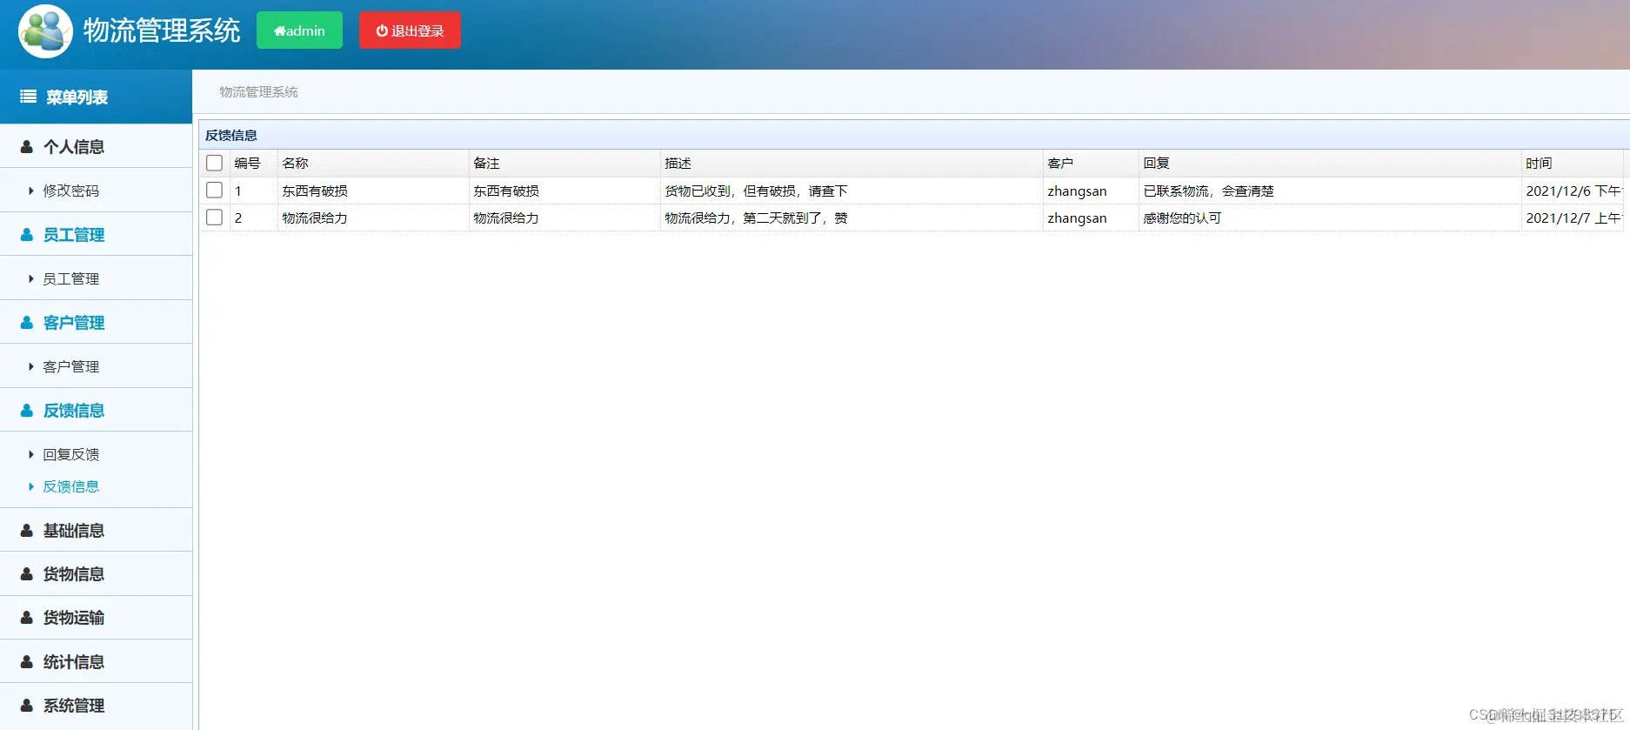The width and height of the screenshot is (1630, 730).
Task: Open the 修改密码 link
Action: click(71, 191)
